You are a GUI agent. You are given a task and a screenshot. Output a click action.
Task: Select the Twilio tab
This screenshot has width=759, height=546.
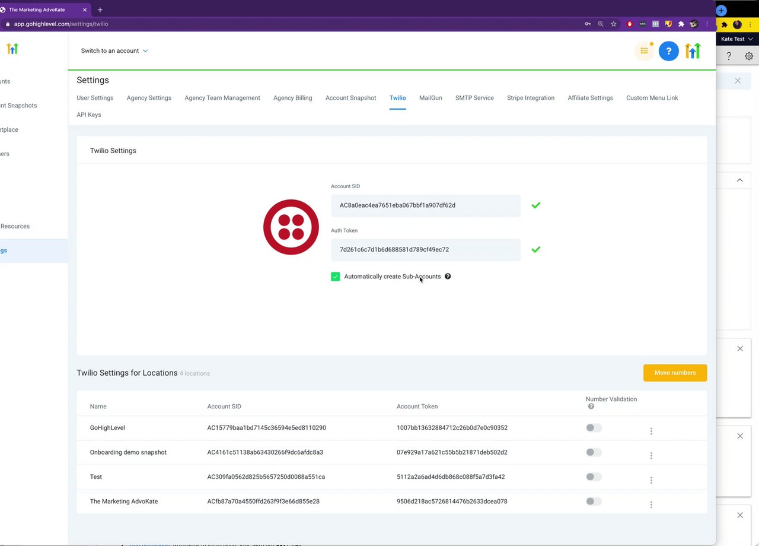(x=398, y=98)
